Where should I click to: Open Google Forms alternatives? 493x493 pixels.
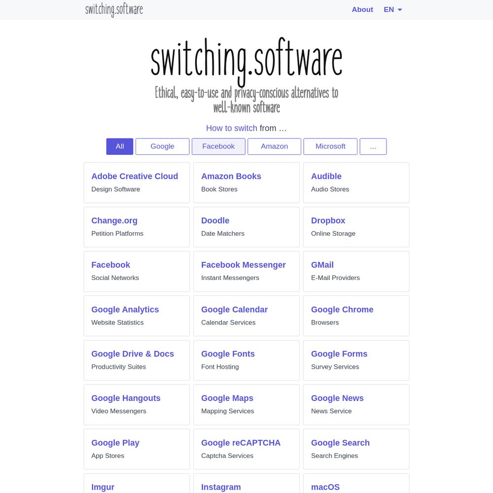(x=356, y=360)
